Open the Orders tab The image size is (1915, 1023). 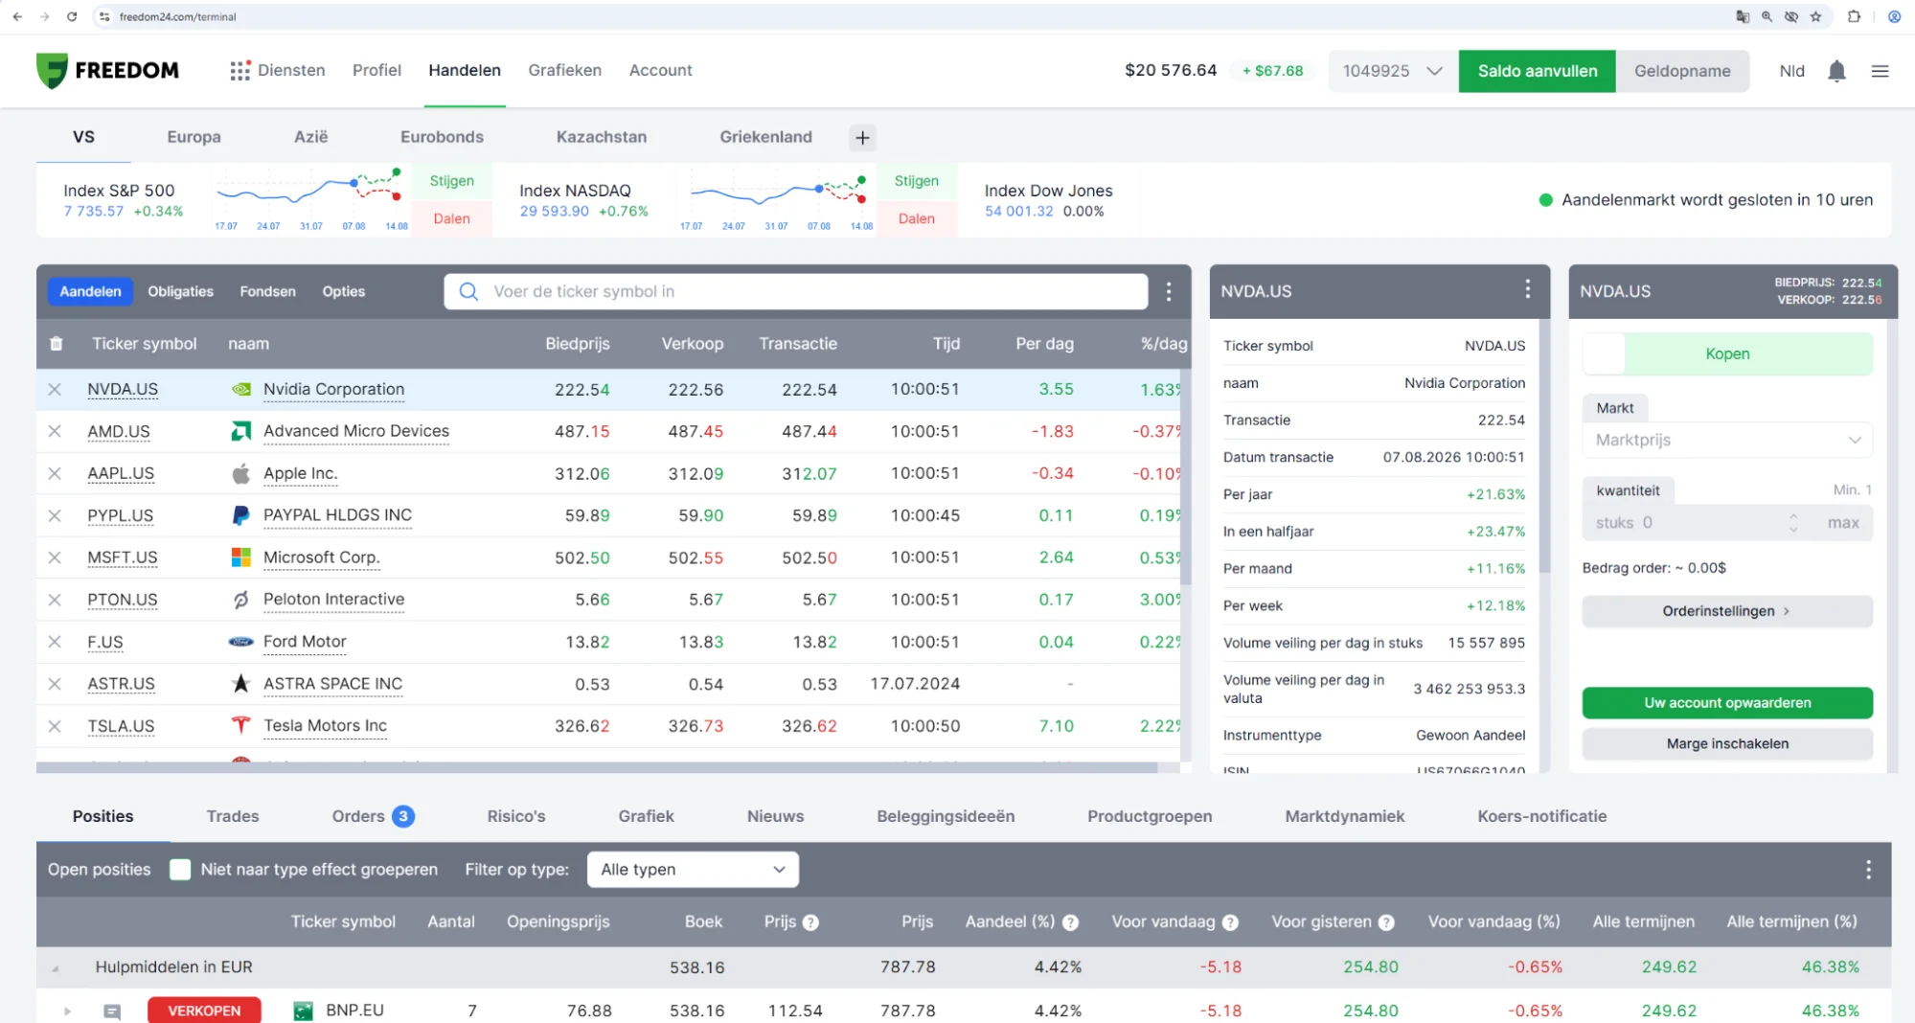[x=373, y=816]
